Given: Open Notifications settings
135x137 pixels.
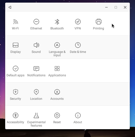Looking at the screenshot, I should (36, 71).
